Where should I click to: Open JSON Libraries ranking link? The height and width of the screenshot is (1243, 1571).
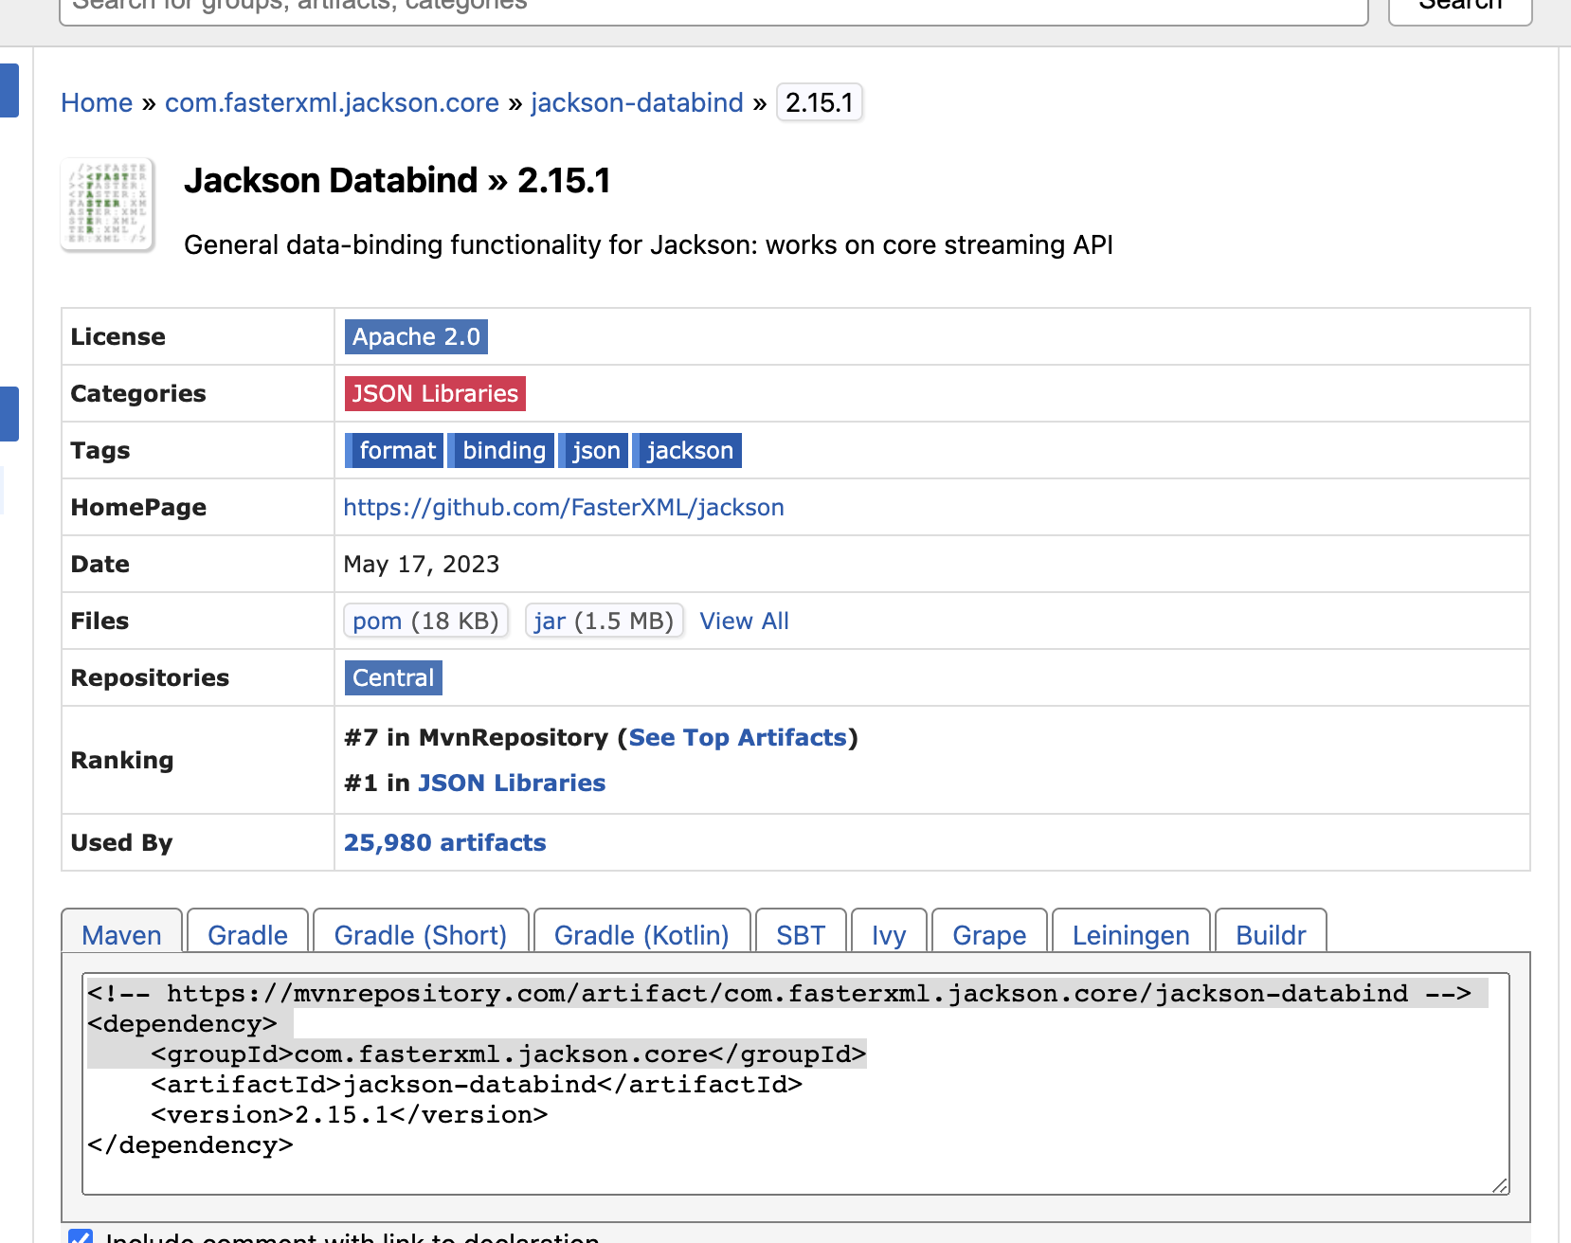512,783
